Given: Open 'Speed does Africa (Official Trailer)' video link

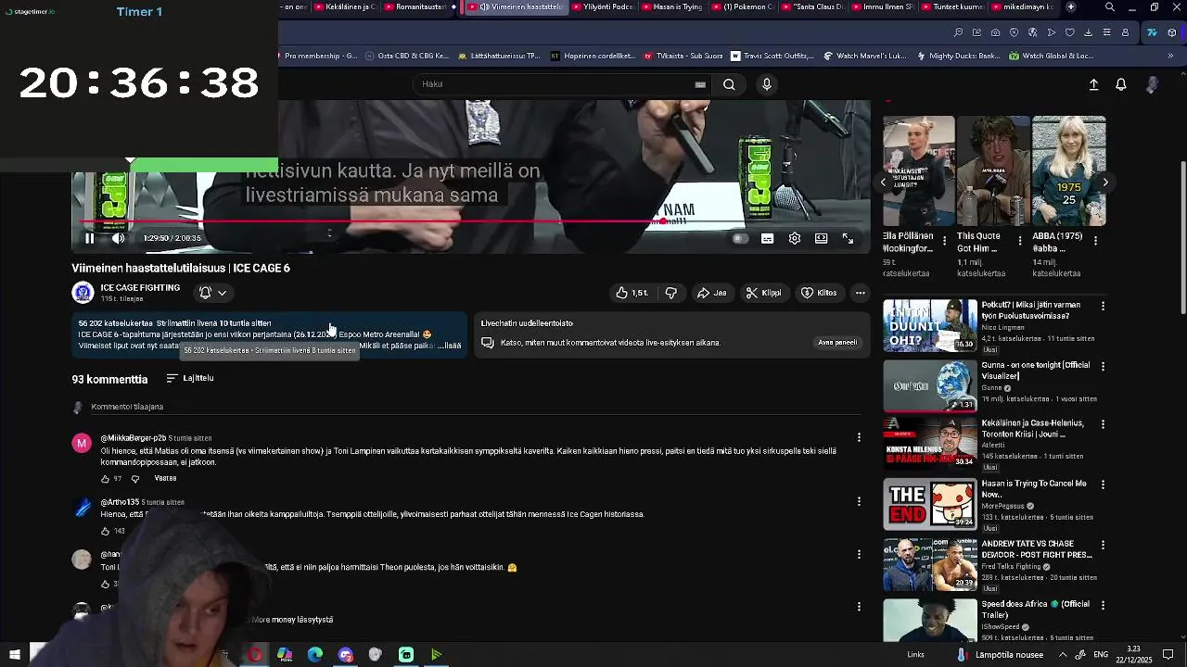Looking at the screenshot, I should coord(1035,610).
